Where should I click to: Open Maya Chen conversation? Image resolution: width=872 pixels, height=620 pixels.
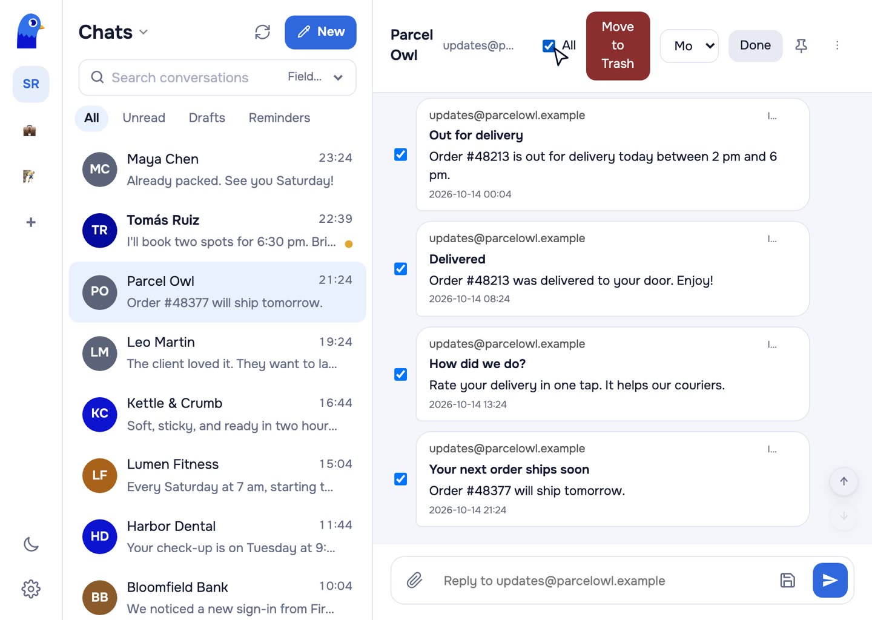coord(217,170)
